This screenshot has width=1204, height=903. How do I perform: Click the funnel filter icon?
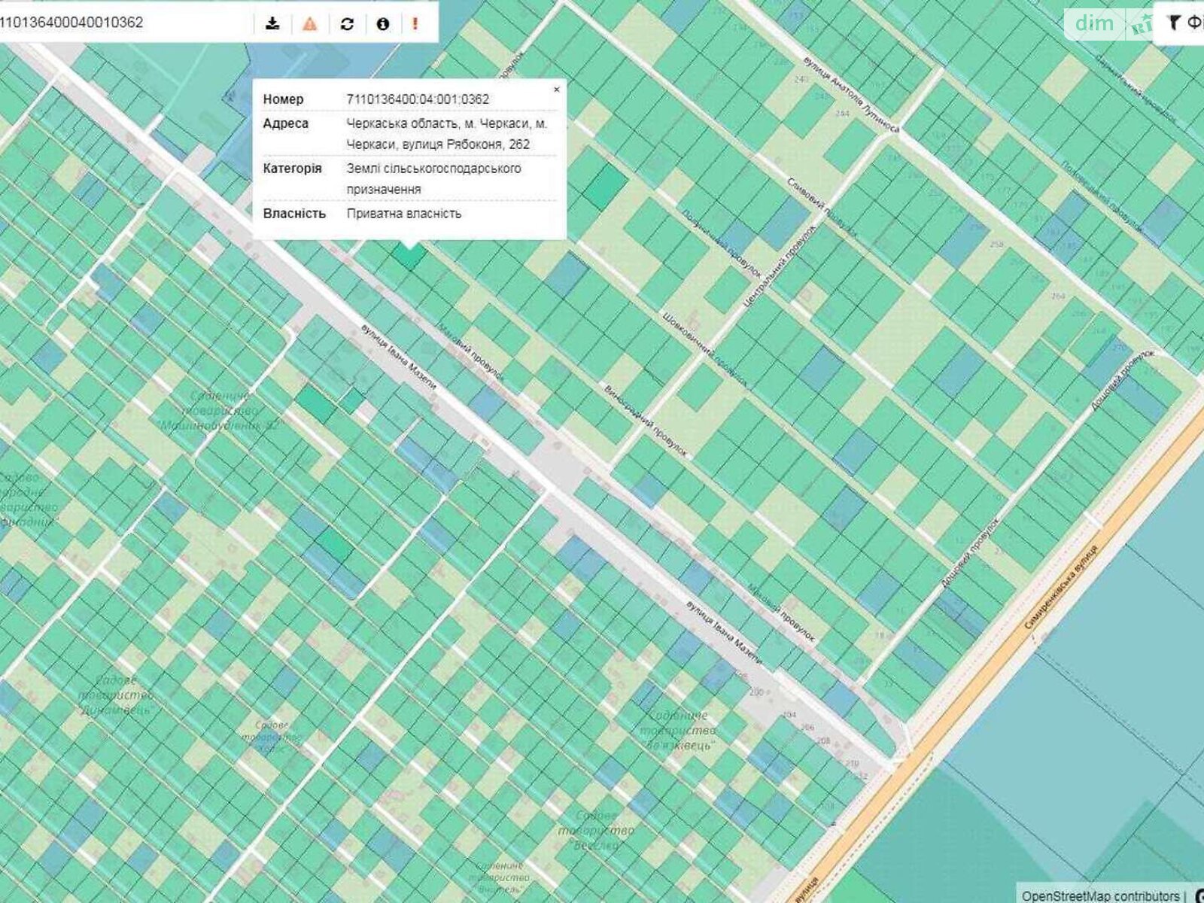(1173, 23)
